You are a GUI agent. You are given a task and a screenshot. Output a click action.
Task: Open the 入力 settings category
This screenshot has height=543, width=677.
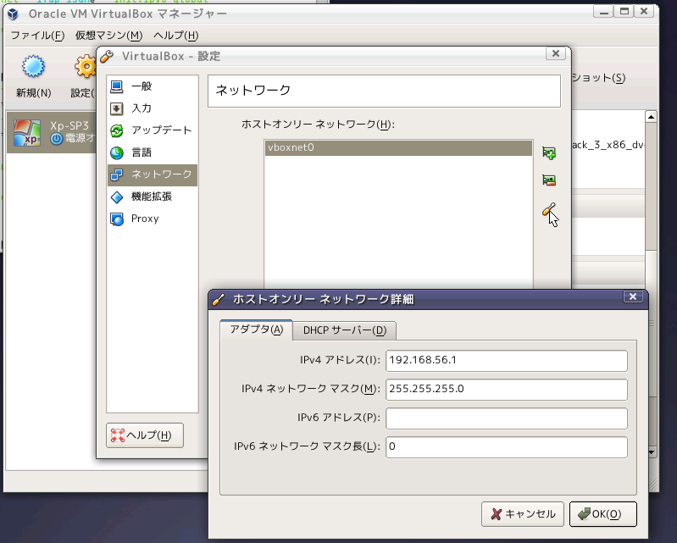point(142,108)
